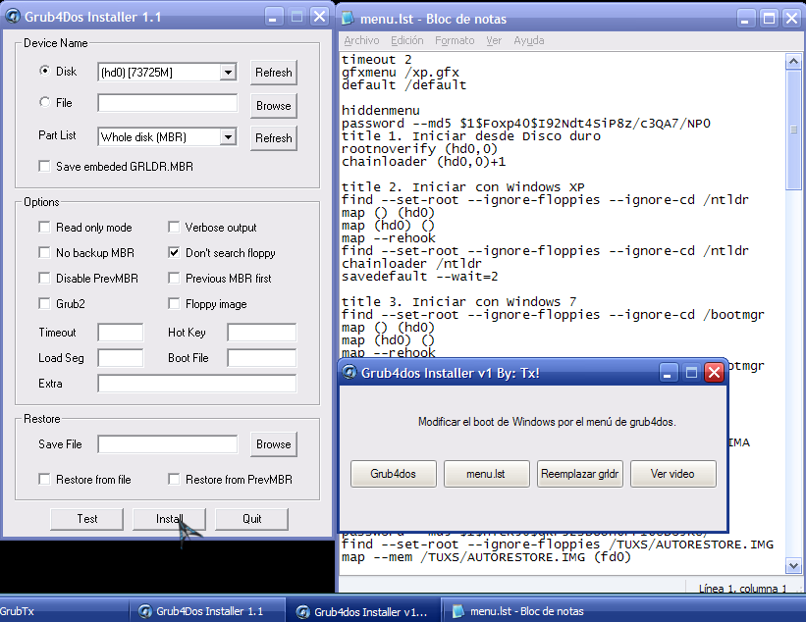Viewport: 806px width, 622px height.
Task: Enable Restore from file checkbox
Action: tap(45, 479)
